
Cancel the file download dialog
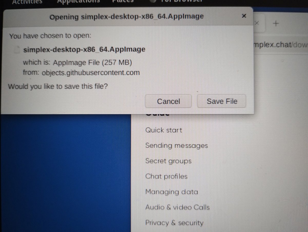pyautogui.click(x=168, y=101)
